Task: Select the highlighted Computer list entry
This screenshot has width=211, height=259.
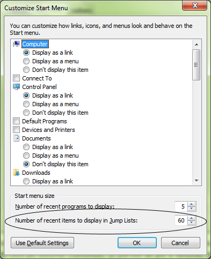Action: pos(35,44)
